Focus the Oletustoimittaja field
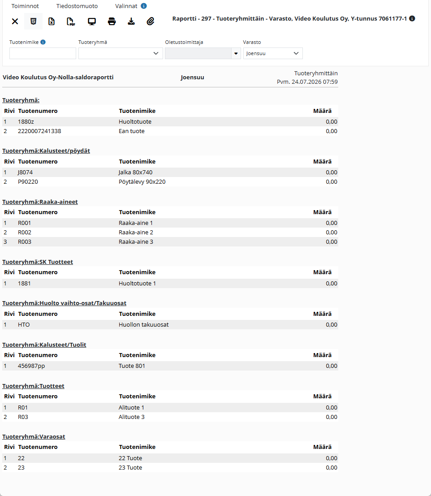 point(198,53)
